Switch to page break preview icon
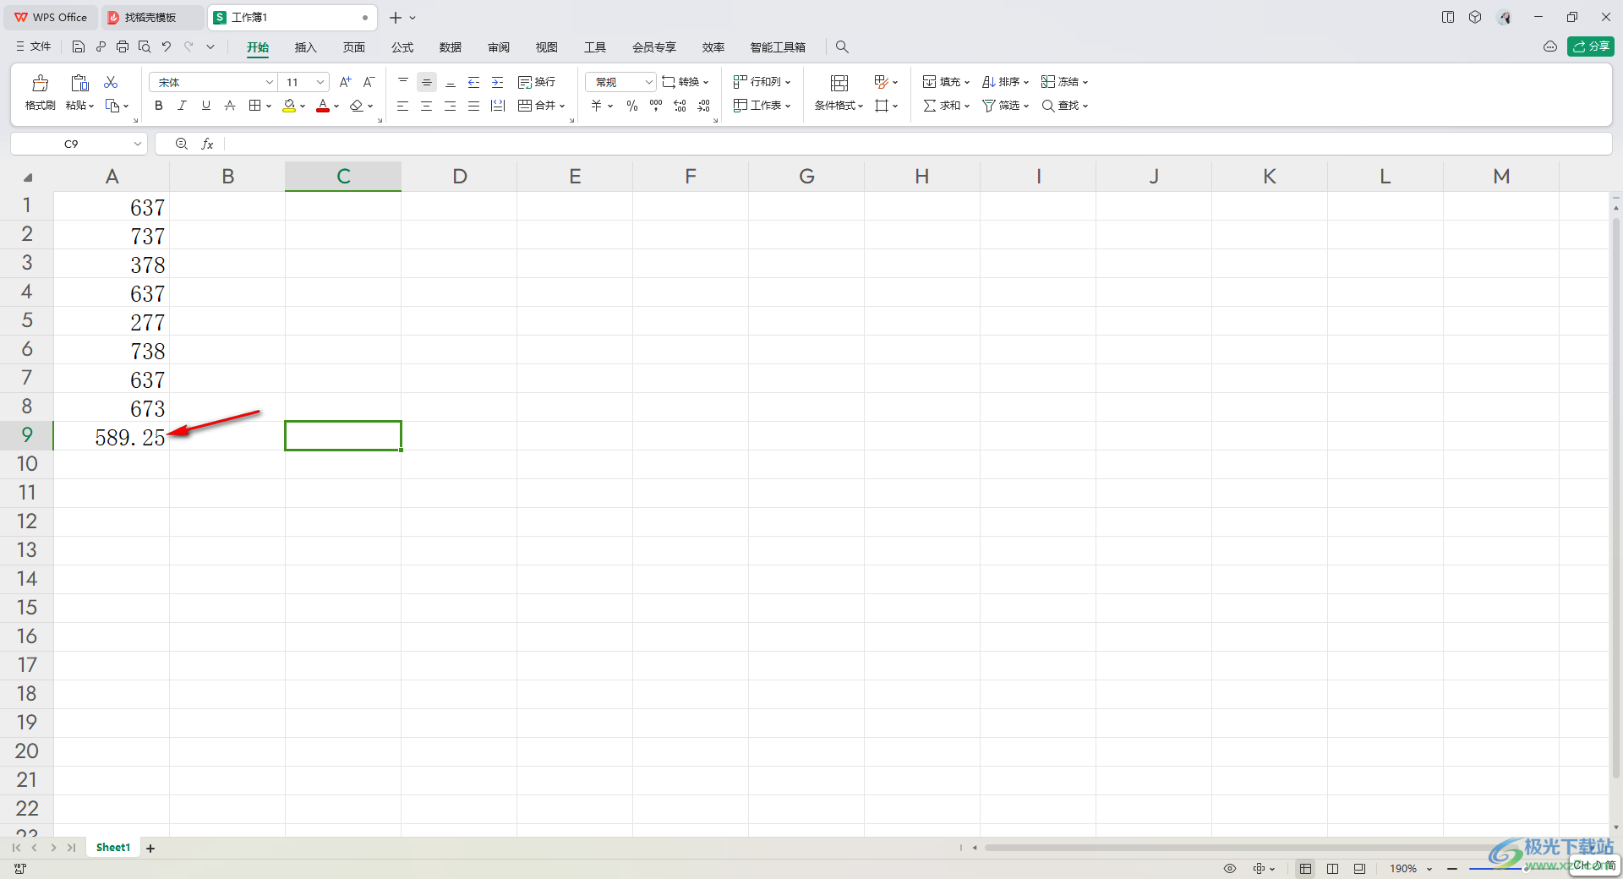 [1359, 868]
